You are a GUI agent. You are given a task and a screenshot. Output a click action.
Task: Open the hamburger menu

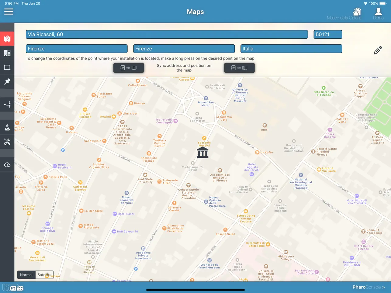point(9,12)
